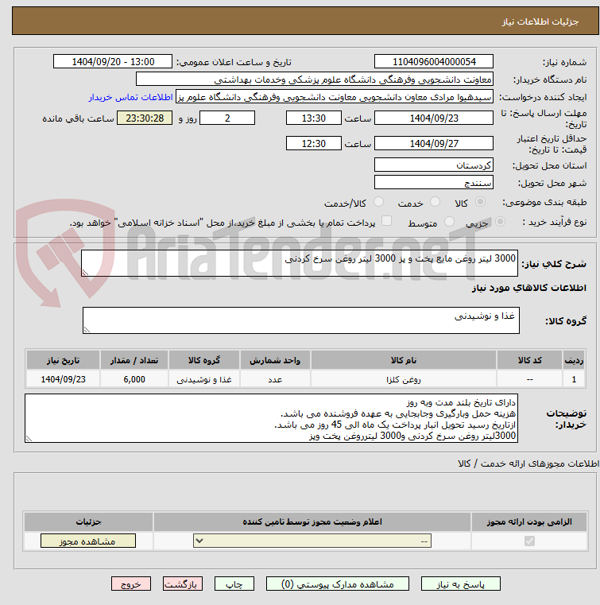Click the بازگشت back button

183,584
